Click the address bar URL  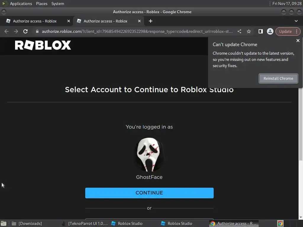137,31
